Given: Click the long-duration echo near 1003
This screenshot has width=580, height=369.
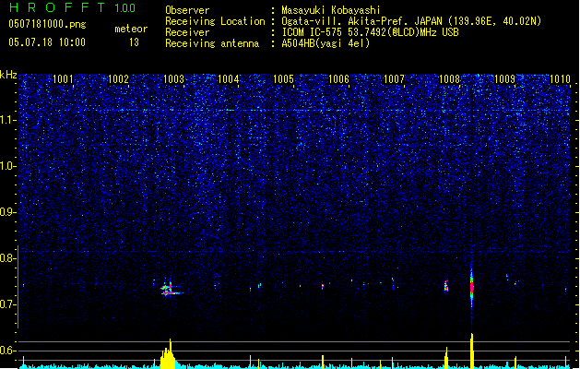Looking at the screenshot, I should coord(171,289).
